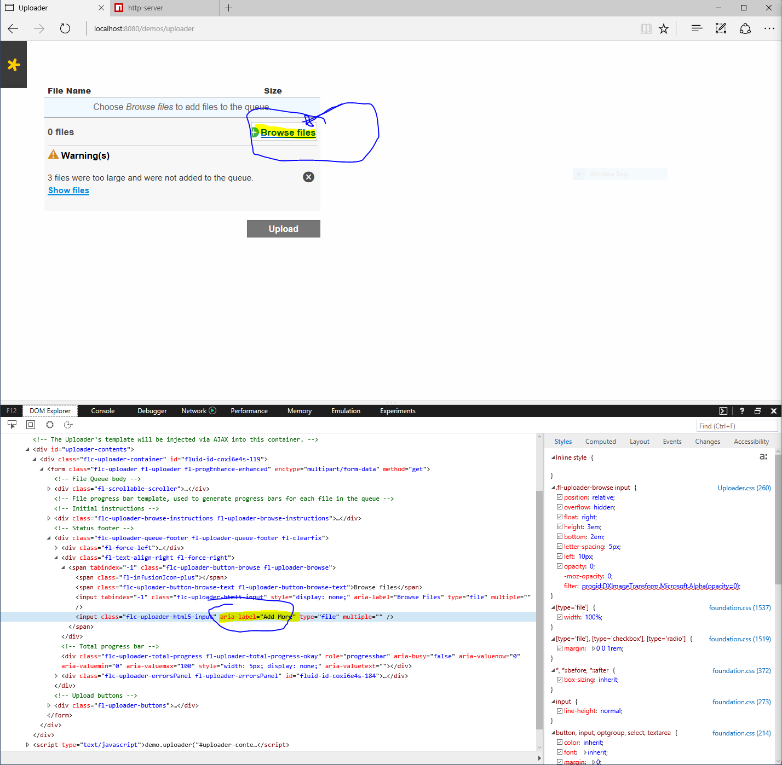Viewport: 782px width, 765px height.
Task: Expand the flc-uploader-errorsPanel div node
Action: (x=56, y=676)
